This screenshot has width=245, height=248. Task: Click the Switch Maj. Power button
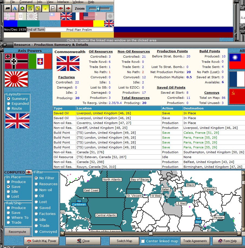tap(41, 241)
